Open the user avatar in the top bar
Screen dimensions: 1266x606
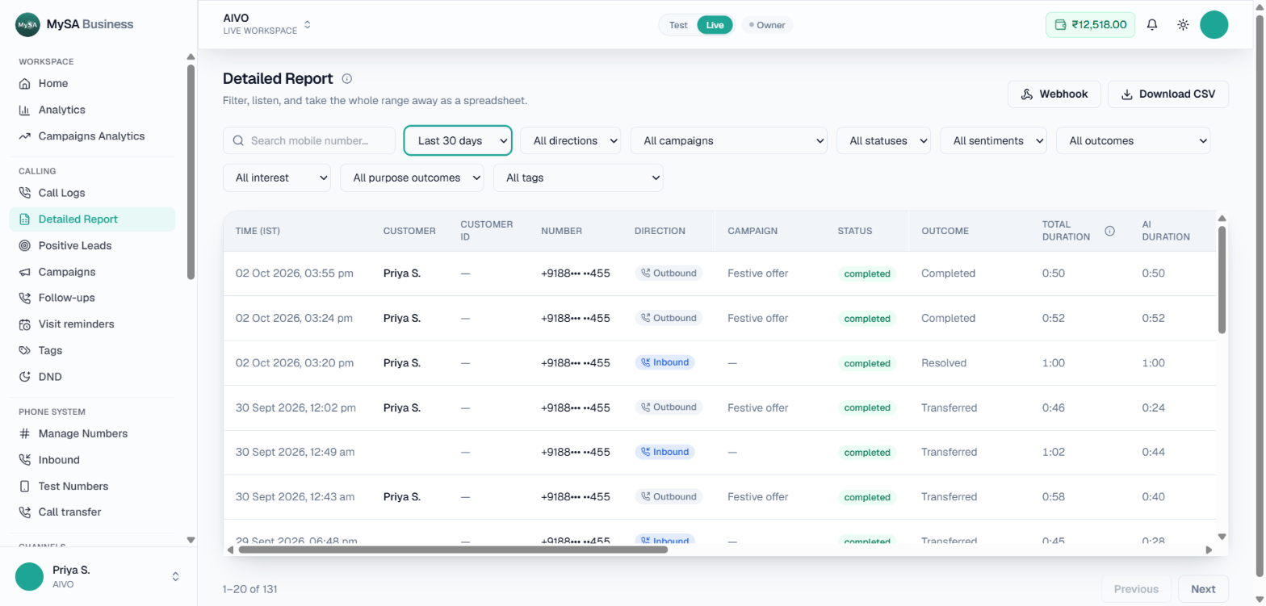pos(1214,25)
